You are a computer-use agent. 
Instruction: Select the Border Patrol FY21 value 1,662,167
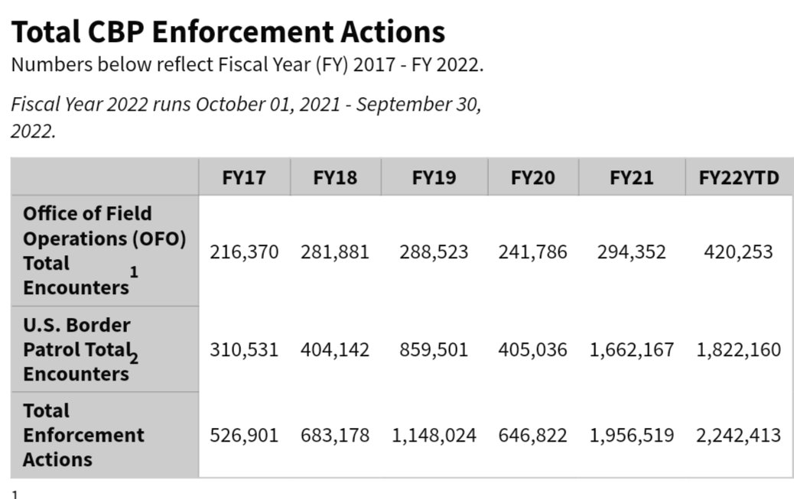tap(632, 350)
